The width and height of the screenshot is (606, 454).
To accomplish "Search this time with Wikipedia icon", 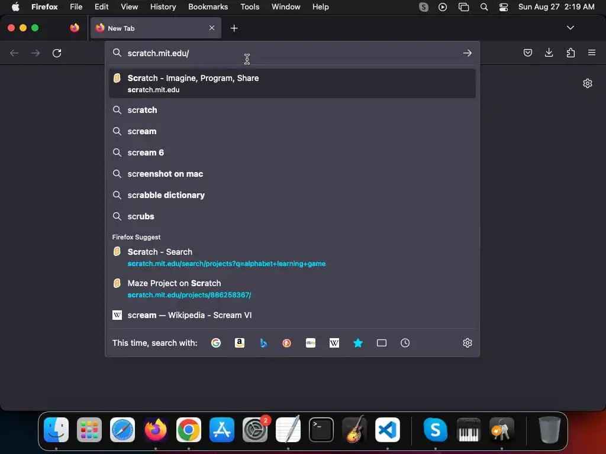I will [x=334, y=343].
